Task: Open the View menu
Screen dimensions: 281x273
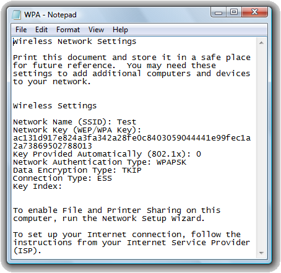Action: [96, 30]
